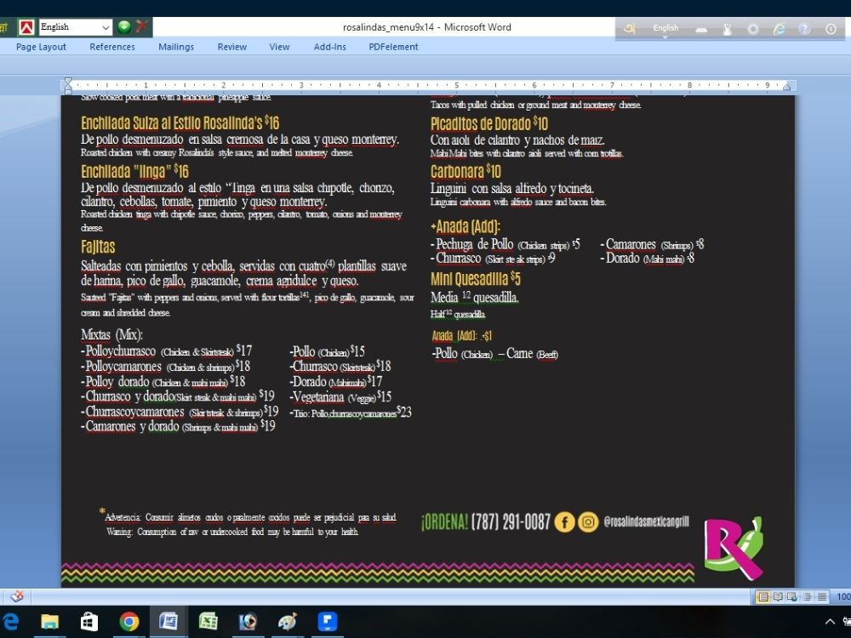Switch to Print Layout view
Screen dimensions: 851x638
point(762,597)
